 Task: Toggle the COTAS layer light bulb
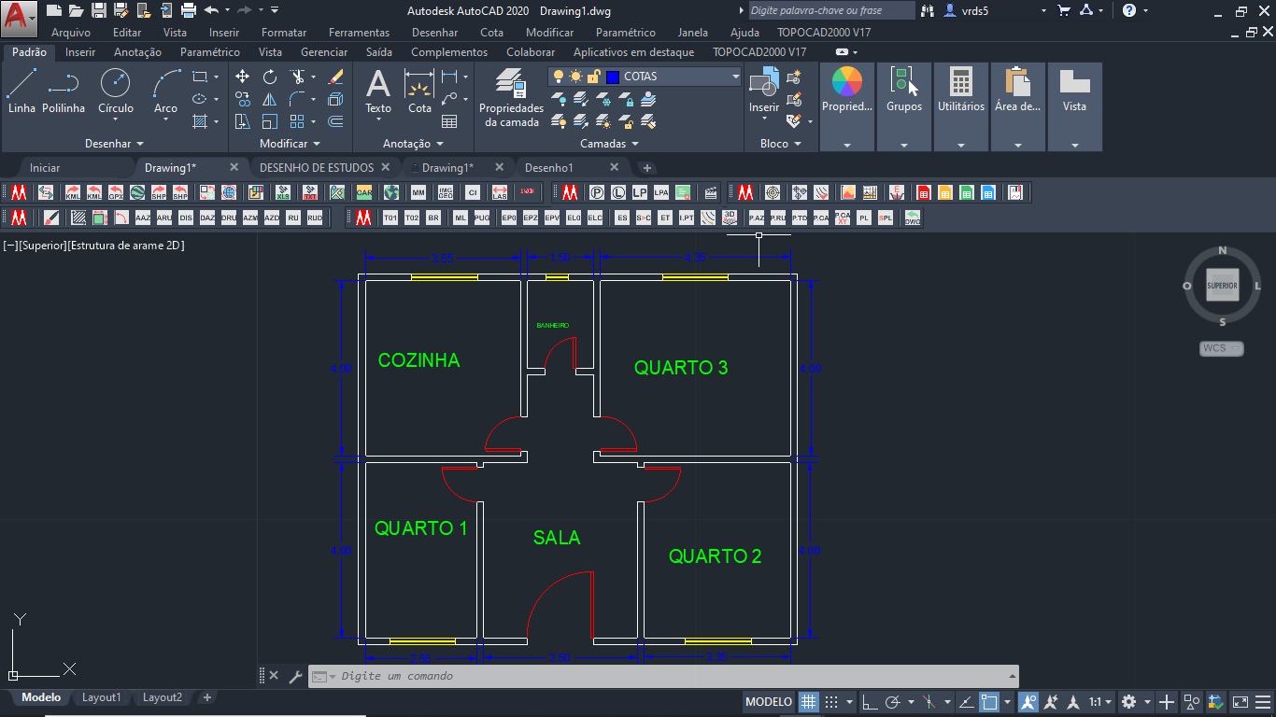pyautogui.click(x=559, y=76)
